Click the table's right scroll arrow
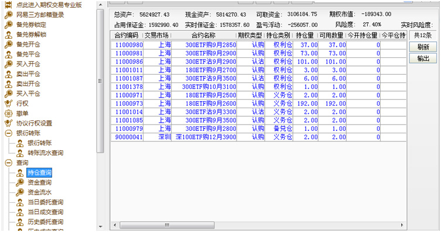The image size is (441, 232). tap(402, 225)
